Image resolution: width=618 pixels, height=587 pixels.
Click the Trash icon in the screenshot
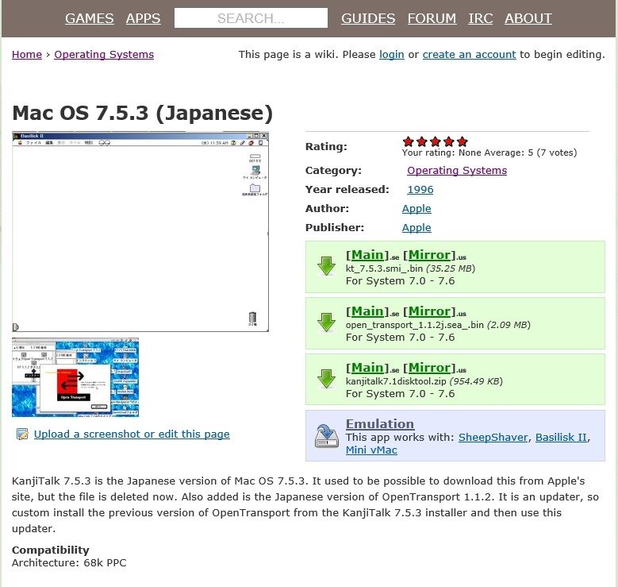click(252, 318)
